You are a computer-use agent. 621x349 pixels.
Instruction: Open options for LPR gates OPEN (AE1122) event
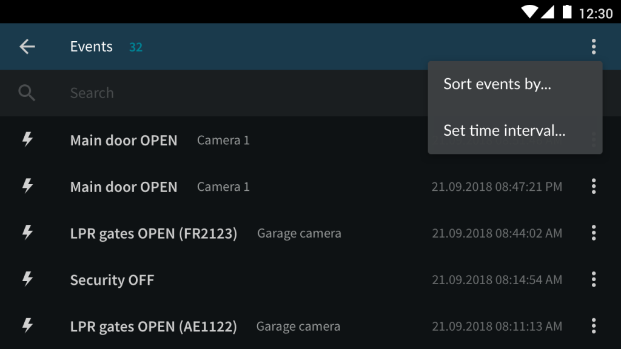[x=593, y=326]
